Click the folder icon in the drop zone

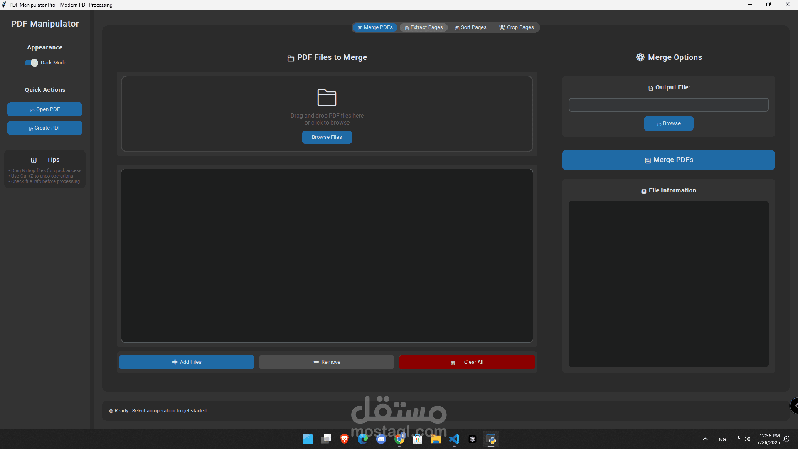click(327, 98)
